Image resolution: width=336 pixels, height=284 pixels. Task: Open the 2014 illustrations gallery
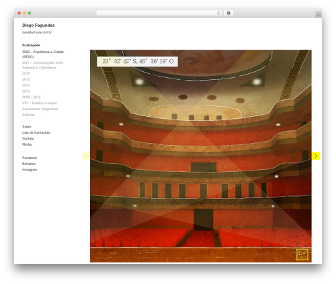tap(26, 85)
